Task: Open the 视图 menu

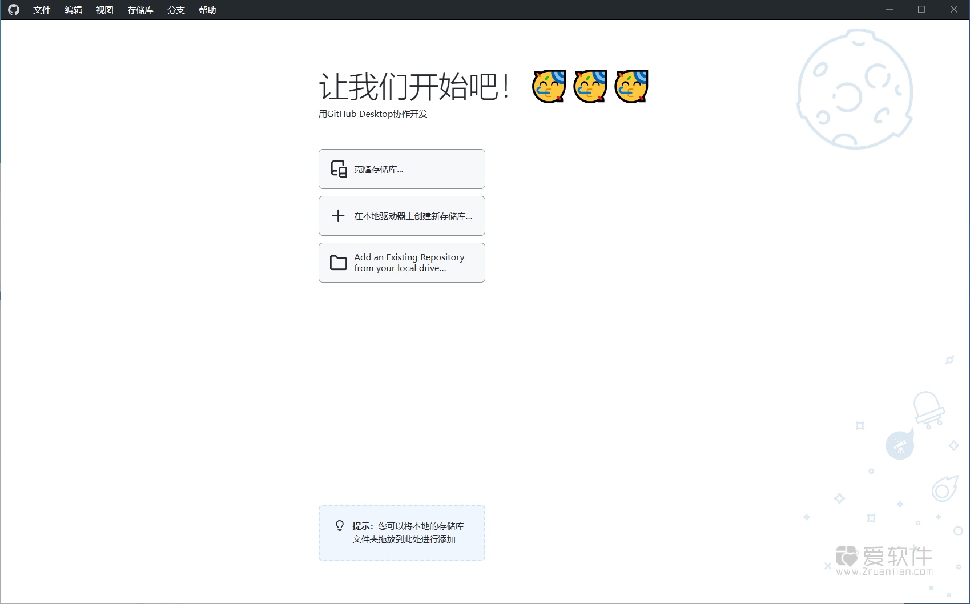Action: tap(104, 10)
